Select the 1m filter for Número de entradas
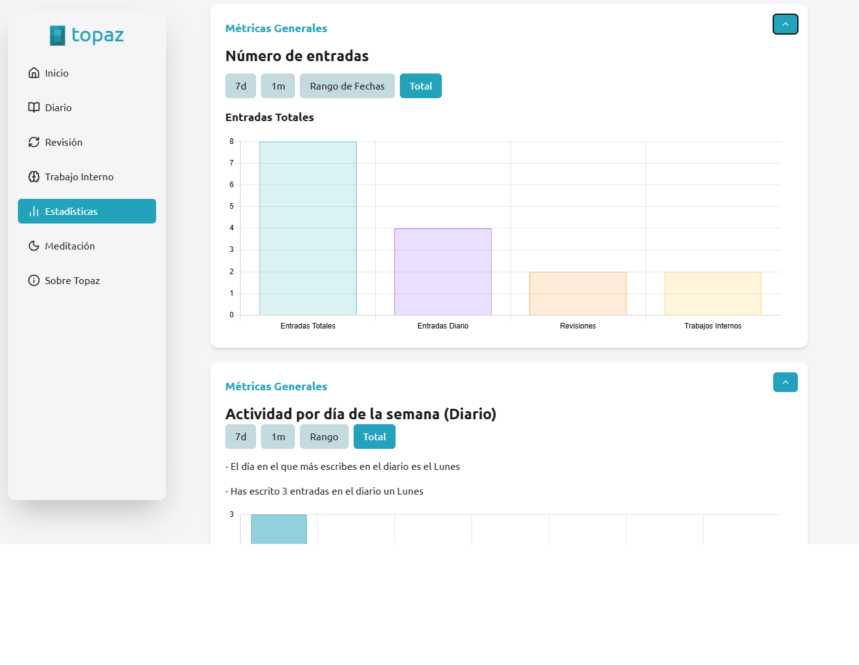Viewport: 859px width, 665px height. pyautogui.click(x=278, y=86)
